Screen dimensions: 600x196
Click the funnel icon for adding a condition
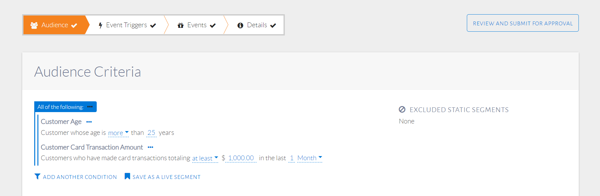click(x=37, y=176)
